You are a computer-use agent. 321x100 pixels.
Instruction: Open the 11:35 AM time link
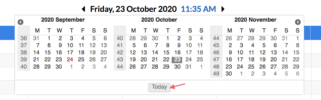[x=198, y=9]
